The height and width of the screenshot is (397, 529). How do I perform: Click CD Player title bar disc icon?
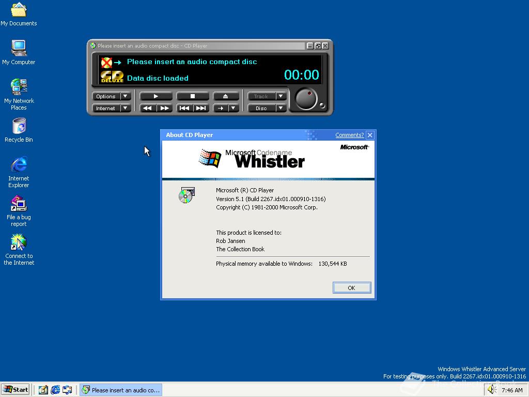(x=93, y=45)
